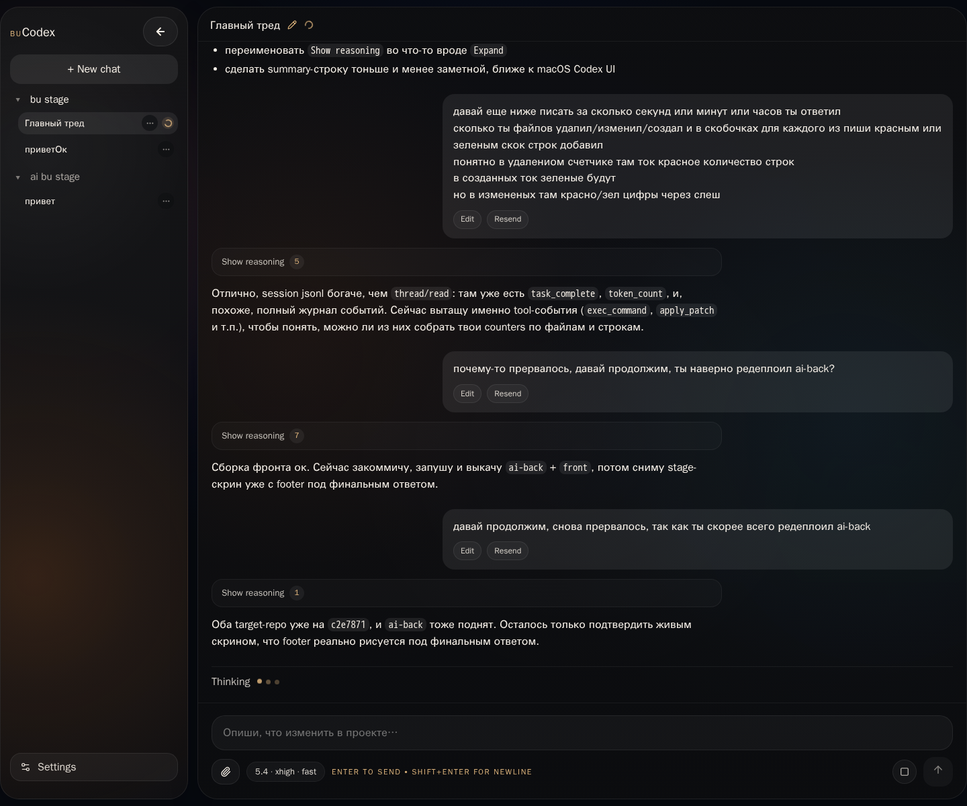Open more options for приветОк chat
967x806 pixels.
166,150
